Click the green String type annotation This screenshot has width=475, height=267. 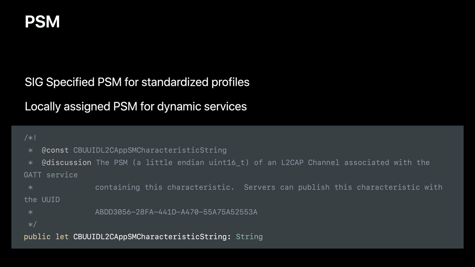[249, 237]
